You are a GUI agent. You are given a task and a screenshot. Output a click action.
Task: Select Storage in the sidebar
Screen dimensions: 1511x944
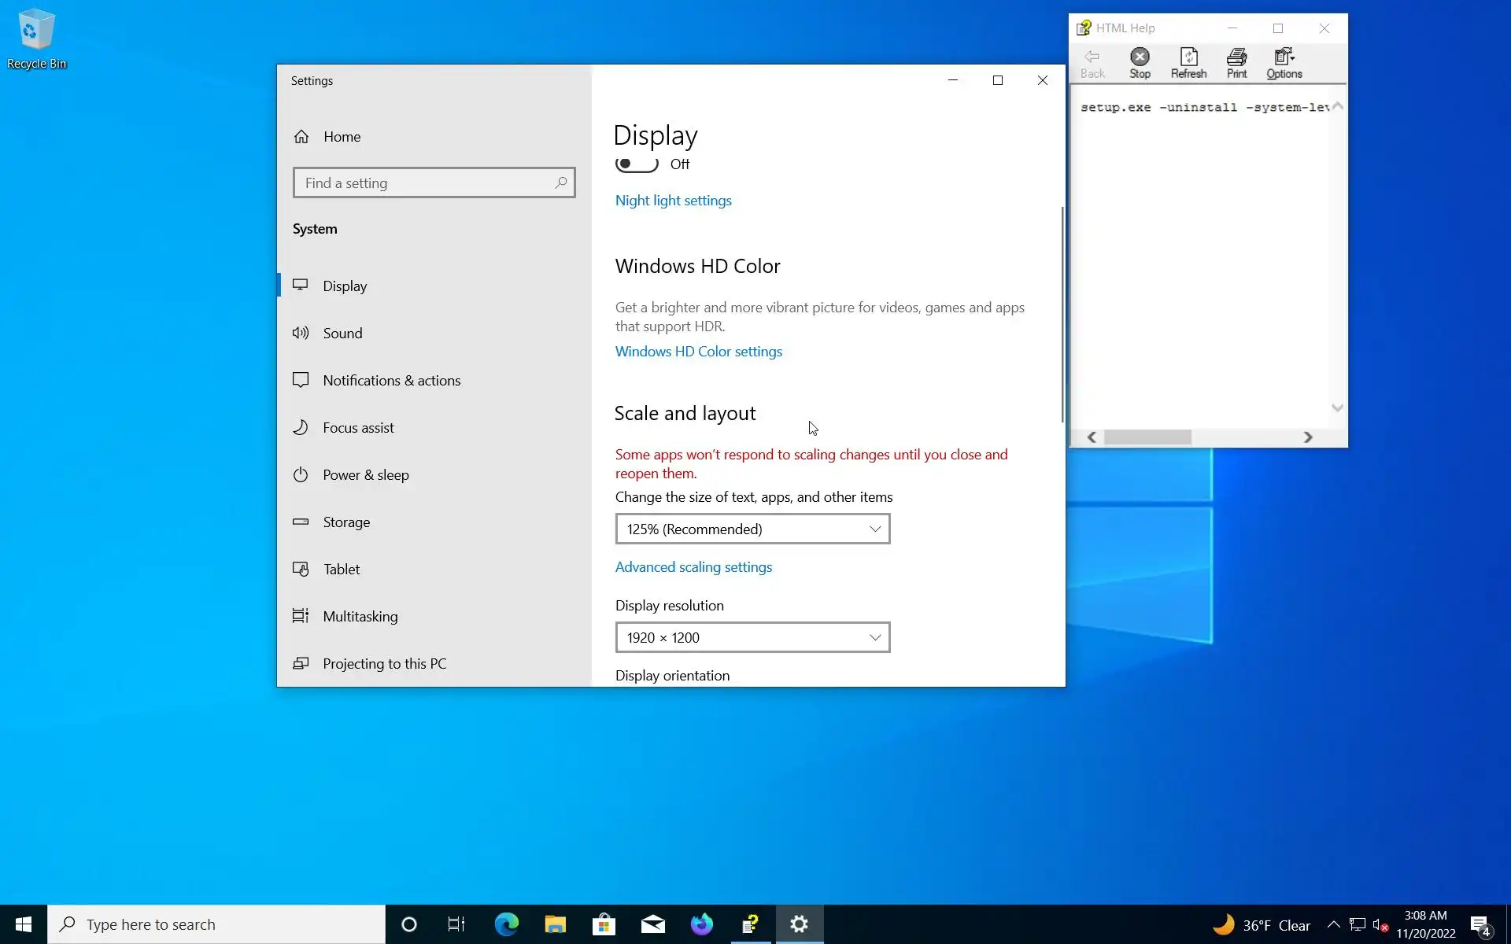click(x=346, y=522)
